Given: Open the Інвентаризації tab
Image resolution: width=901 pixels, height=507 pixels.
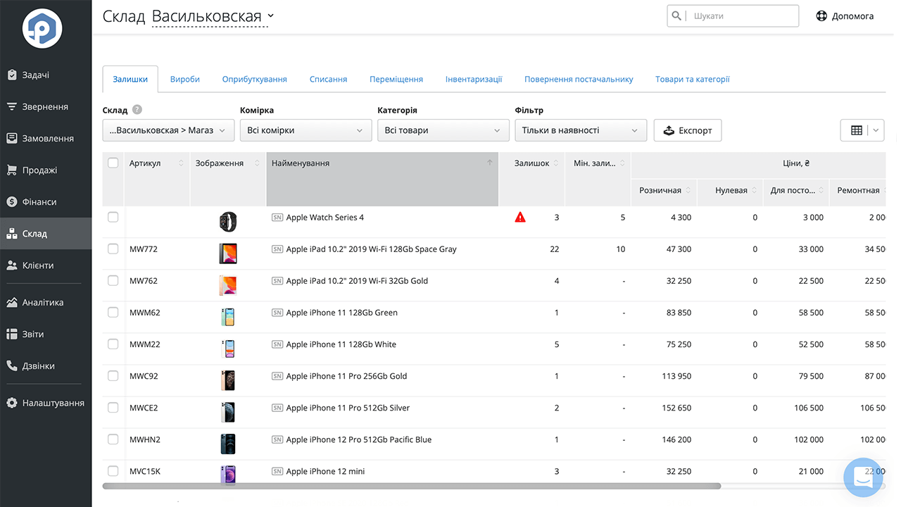Looking at the screenshot, I should [474, 79].
